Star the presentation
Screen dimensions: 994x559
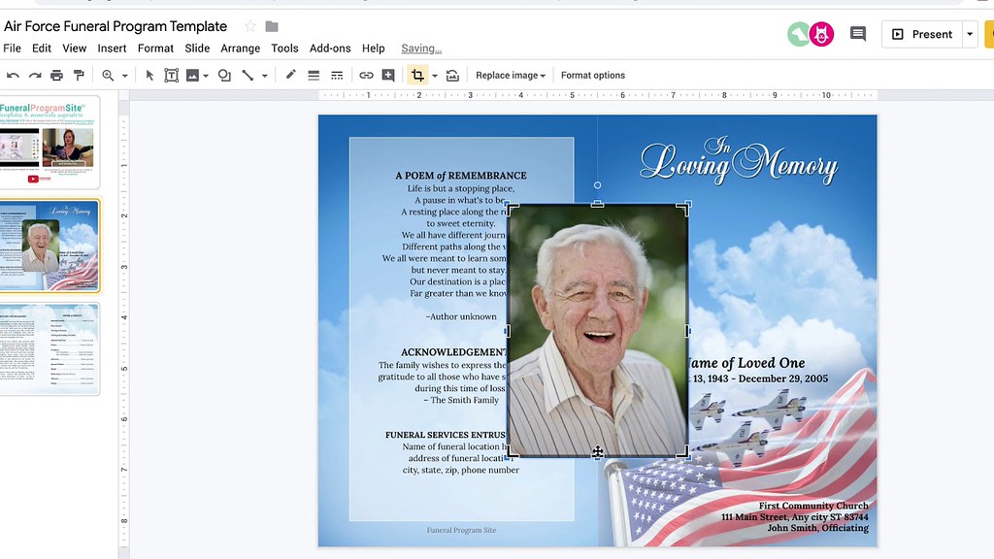pos(250,26)
